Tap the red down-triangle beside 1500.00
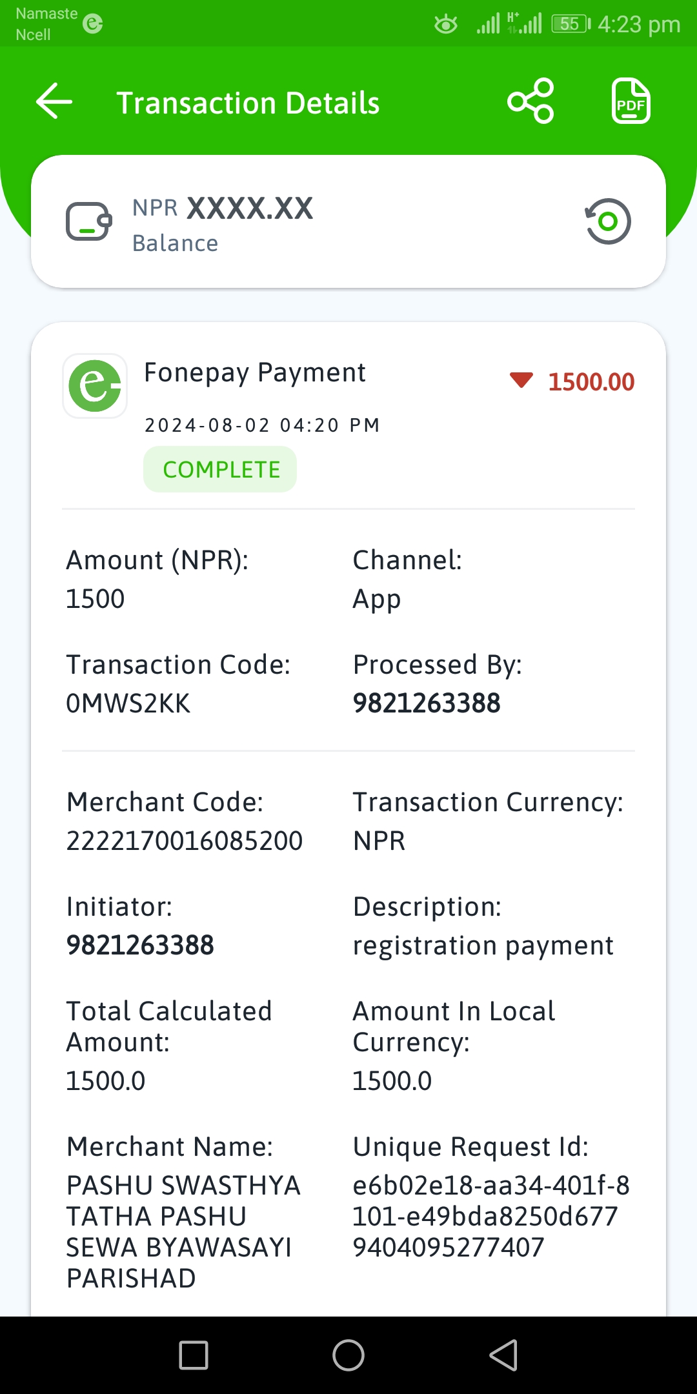 tap(521, 380)
